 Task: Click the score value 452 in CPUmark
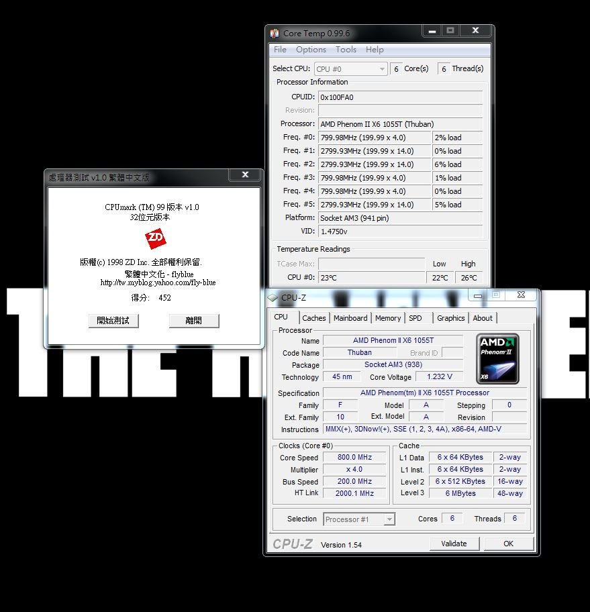coord(164,298)
